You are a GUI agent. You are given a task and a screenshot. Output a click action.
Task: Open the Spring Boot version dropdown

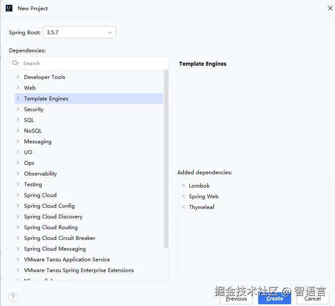(x=79, y=32)
